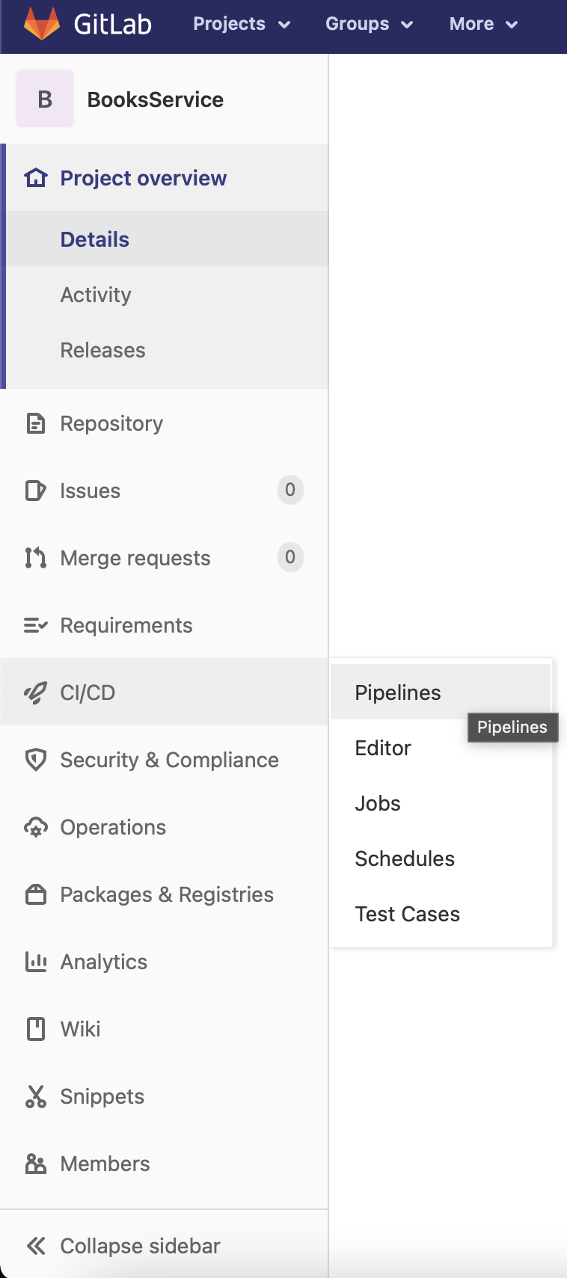Viewport: 567px width, 1278px height.
Task: Expand the Projects dropdown in navbar
Action: point(241,24)
